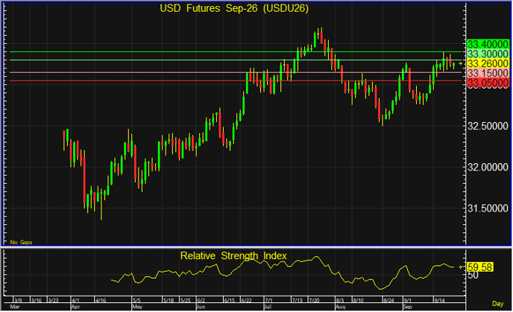Click the 6/15 date label
The height and width of the screenshot is (312, 513).
(230, 300)
